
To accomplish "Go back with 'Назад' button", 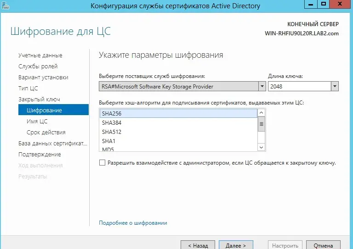I will pos(198,245).
